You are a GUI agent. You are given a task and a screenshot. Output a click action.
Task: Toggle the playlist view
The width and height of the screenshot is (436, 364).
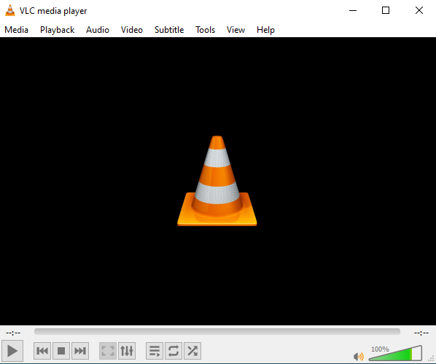coord(155,351)
